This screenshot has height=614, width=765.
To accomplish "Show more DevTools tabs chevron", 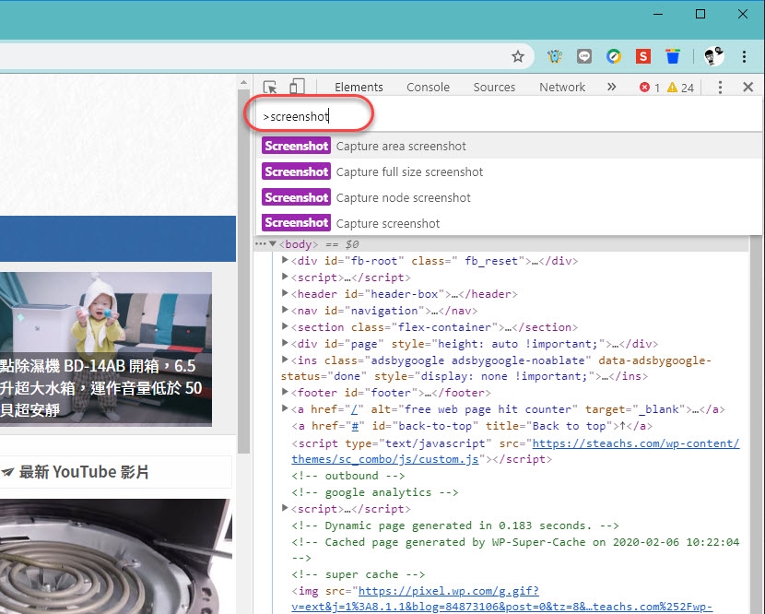I will [x=611, y=87].
